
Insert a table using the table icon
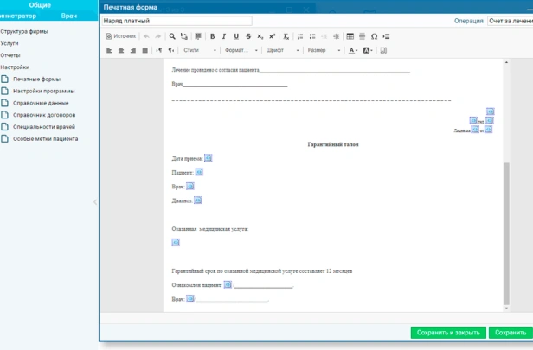[x=350, y=36]
